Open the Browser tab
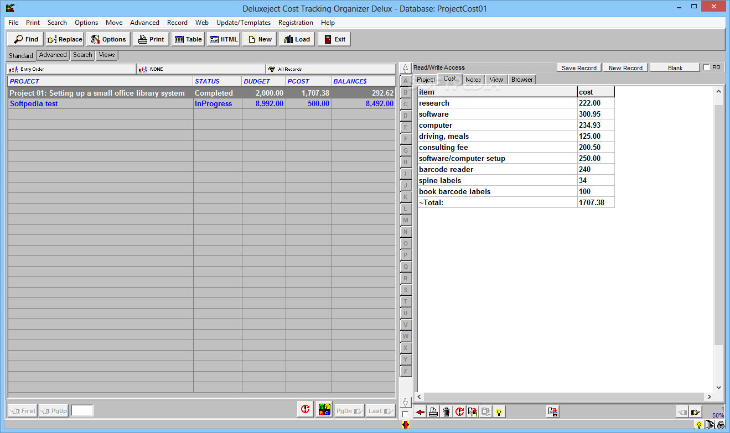 click(x=522, y=80)
